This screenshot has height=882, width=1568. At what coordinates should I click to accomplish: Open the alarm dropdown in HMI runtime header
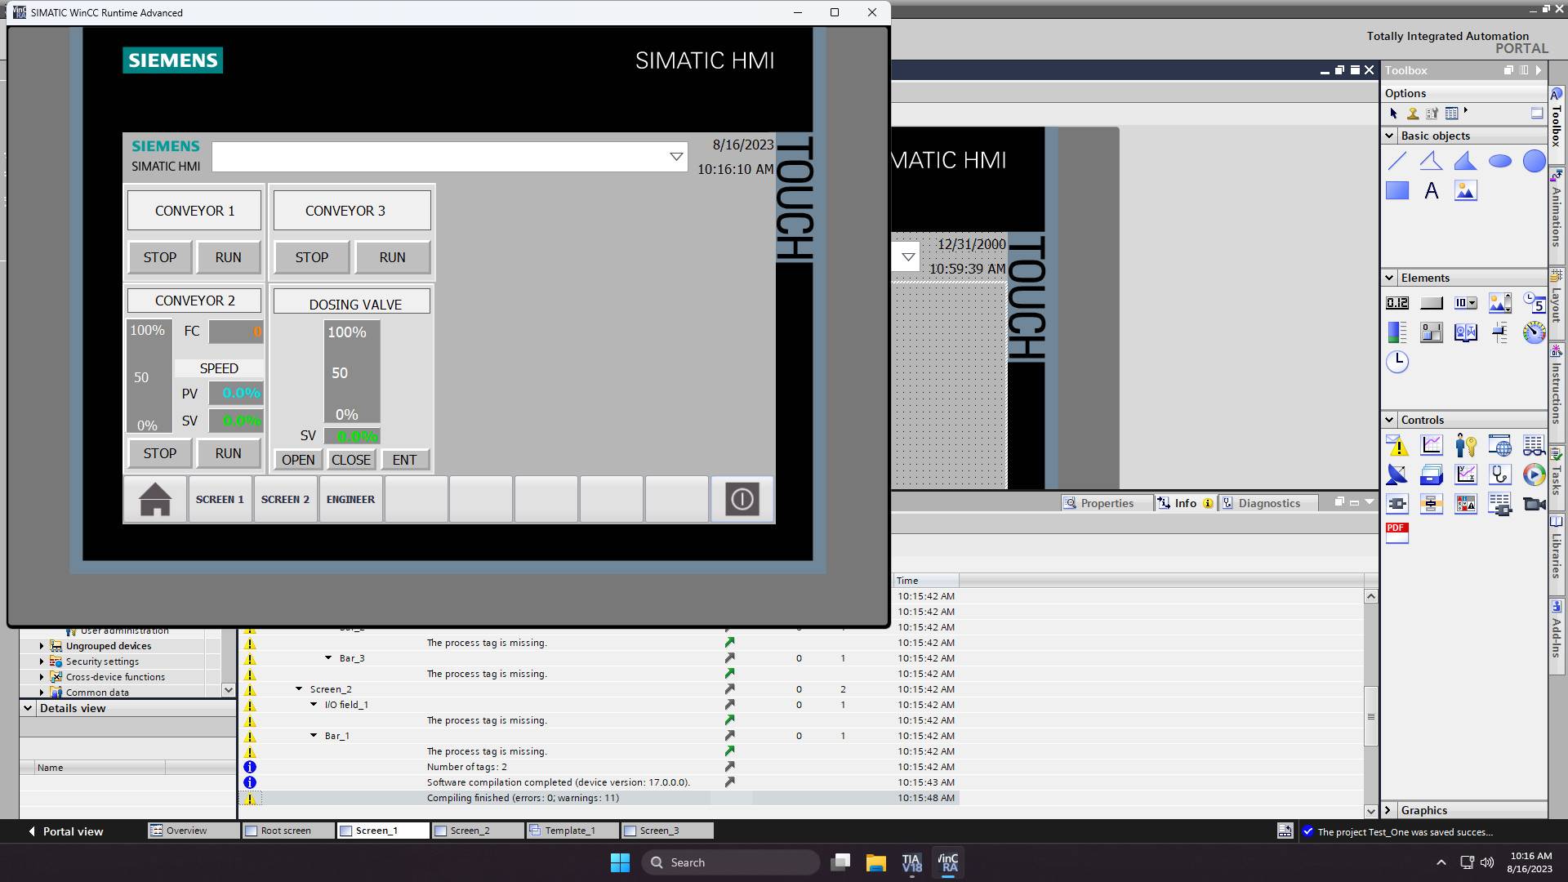pos(676,157)
